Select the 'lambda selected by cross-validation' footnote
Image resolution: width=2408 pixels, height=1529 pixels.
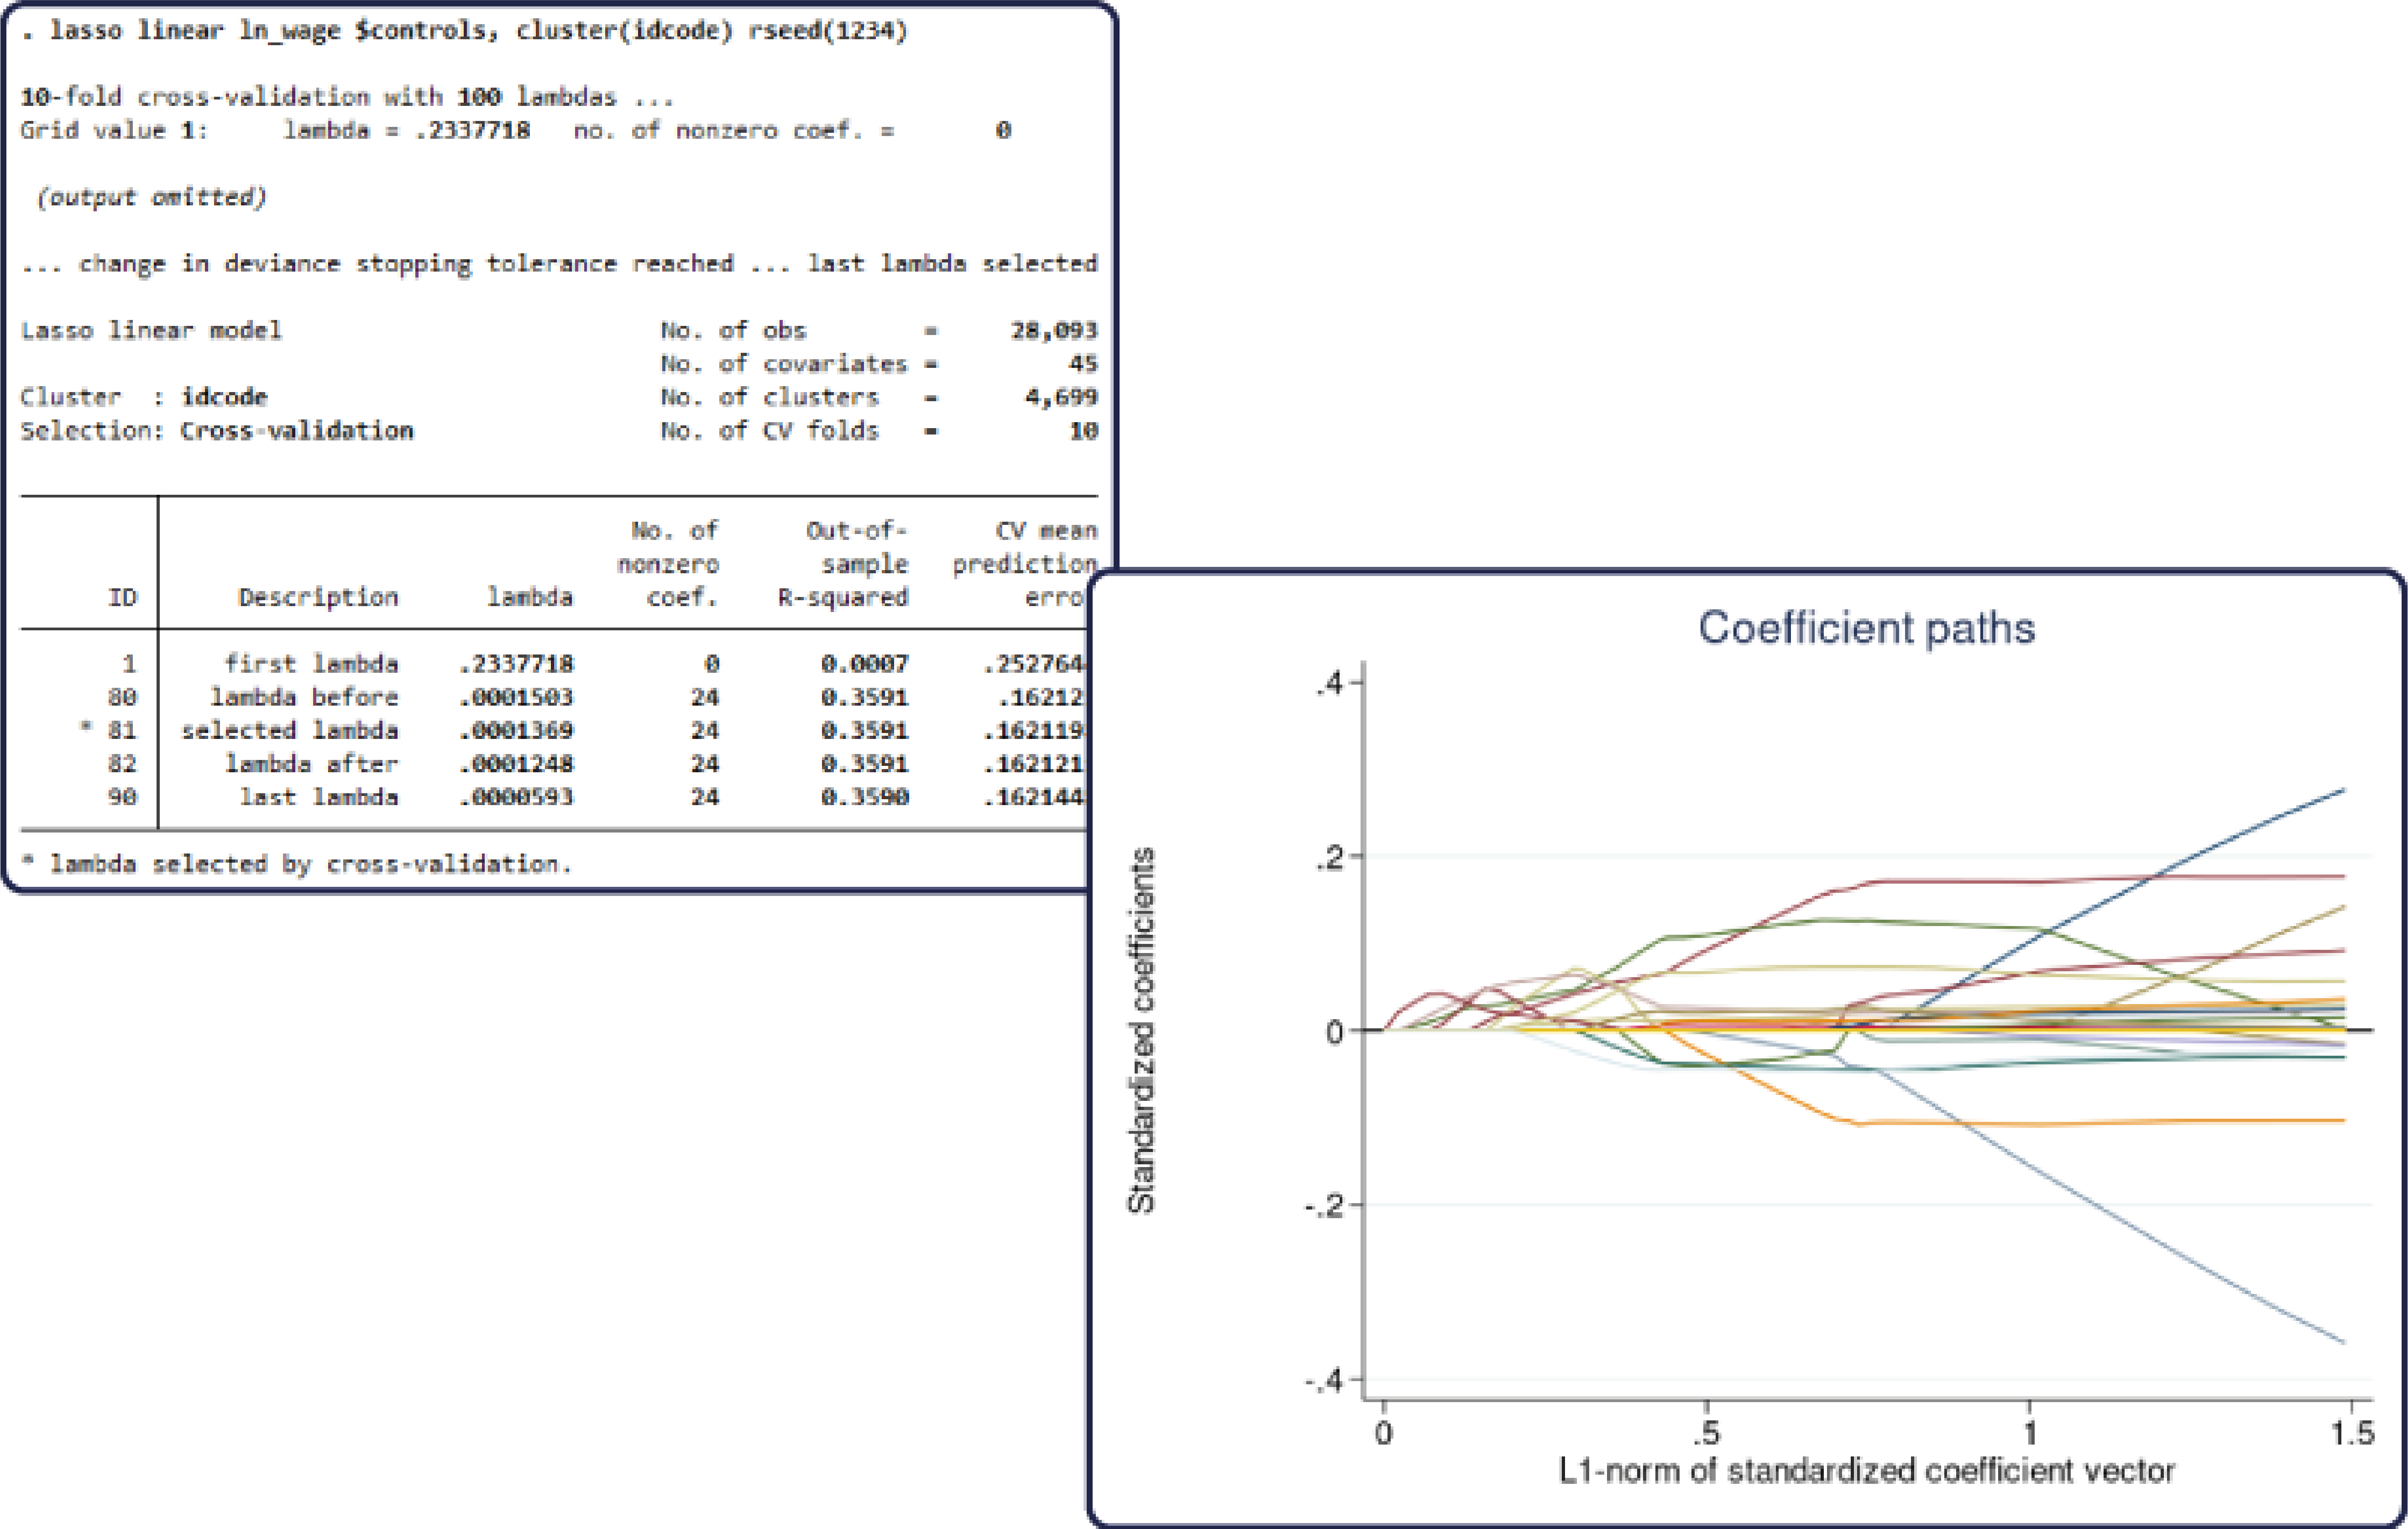pyautogui.click(x=296, y=864)
